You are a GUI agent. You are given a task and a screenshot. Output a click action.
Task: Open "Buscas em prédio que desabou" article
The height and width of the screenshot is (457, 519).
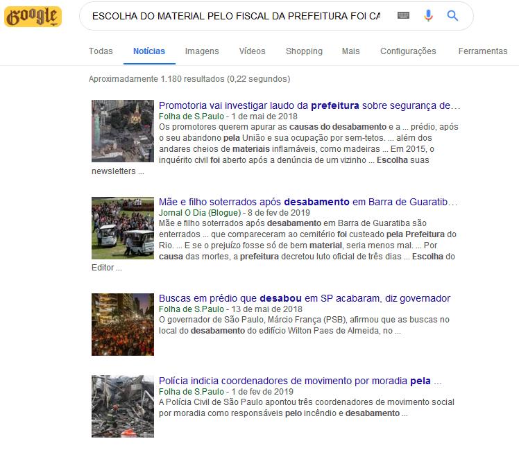(305, 298)
